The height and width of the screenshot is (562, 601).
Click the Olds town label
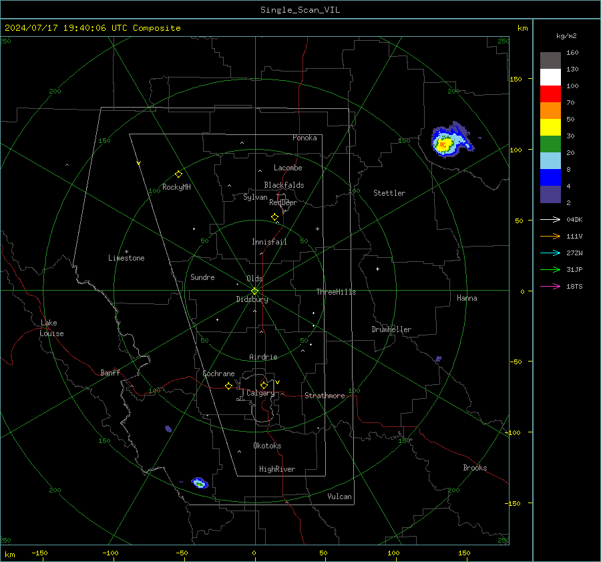click(254, 279)
